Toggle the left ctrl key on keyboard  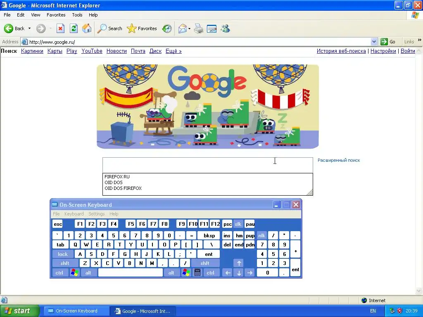[59, 272]
